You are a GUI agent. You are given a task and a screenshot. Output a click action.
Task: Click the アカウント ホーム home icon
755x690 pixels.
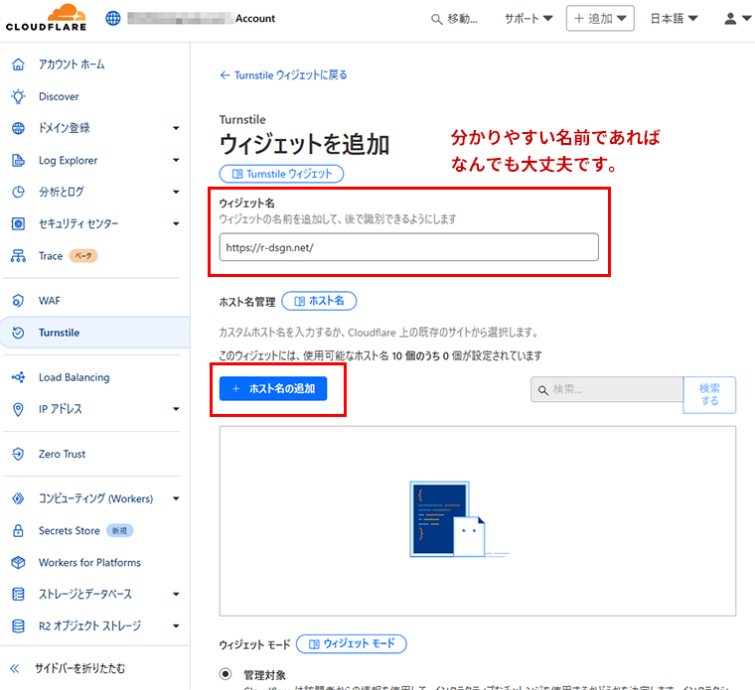click(x=18, y=64)
